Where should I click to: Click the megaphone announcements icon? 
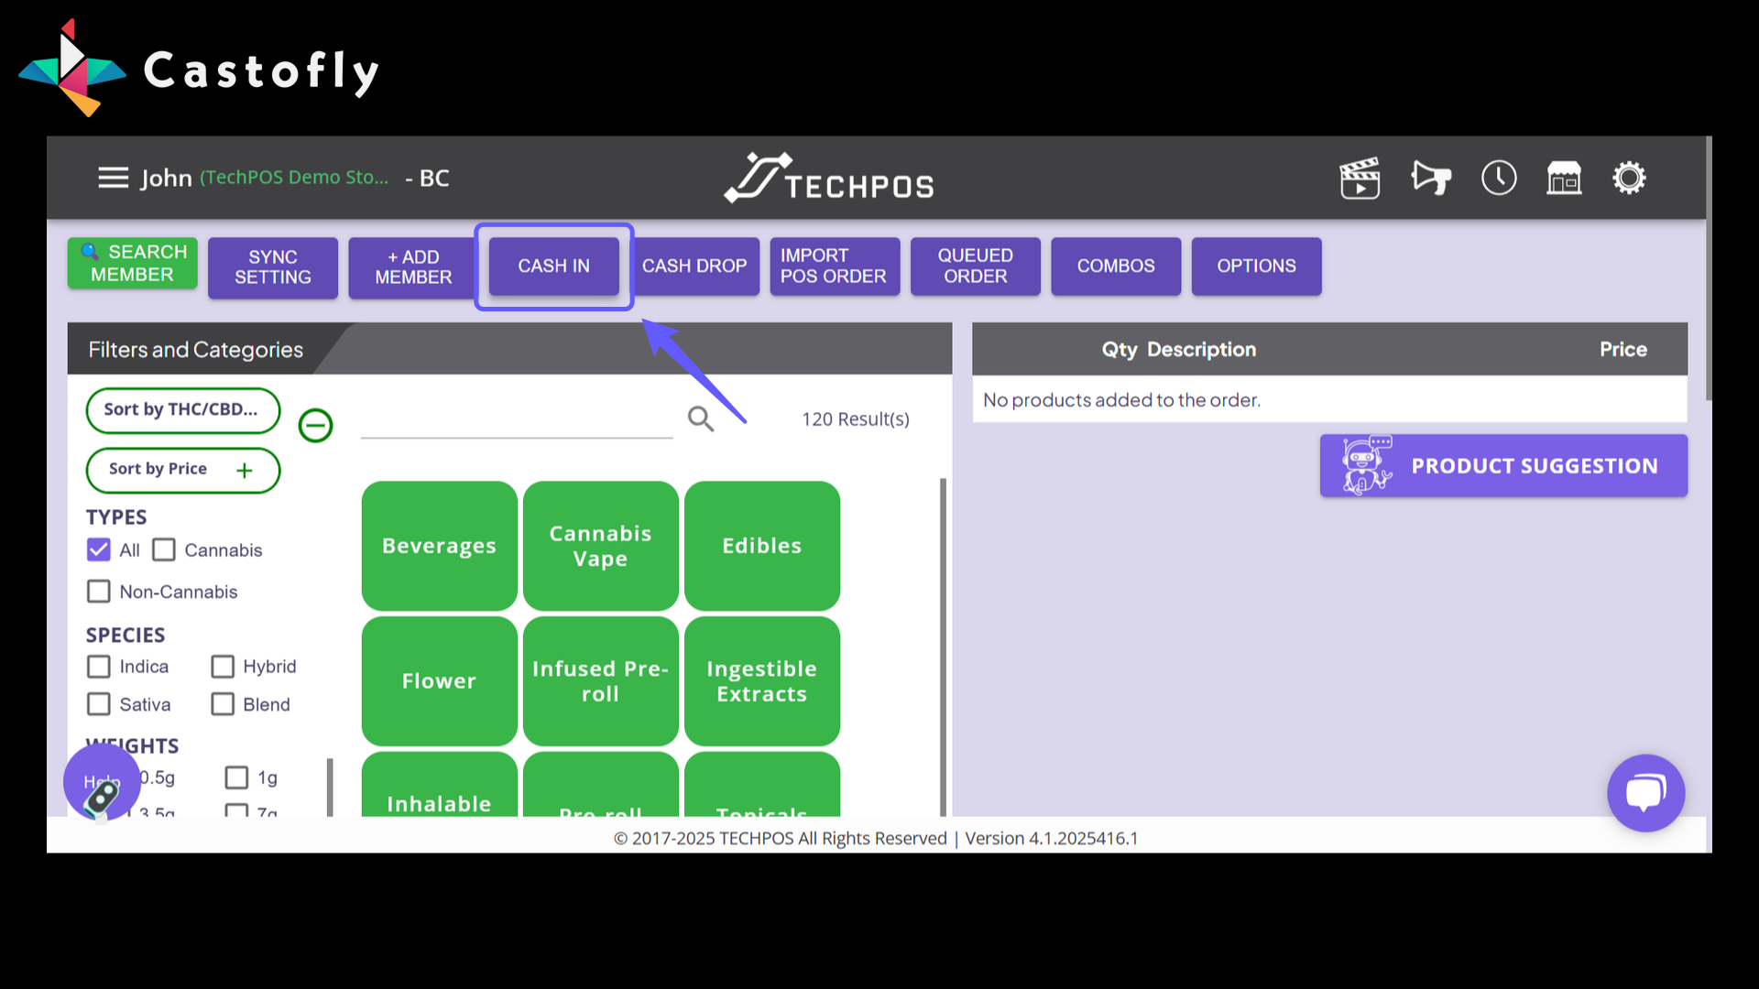(1431, 178)
